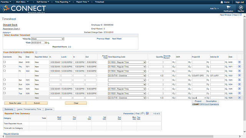Open comment bubble for Thu 10/1 row

pos(4,66)
